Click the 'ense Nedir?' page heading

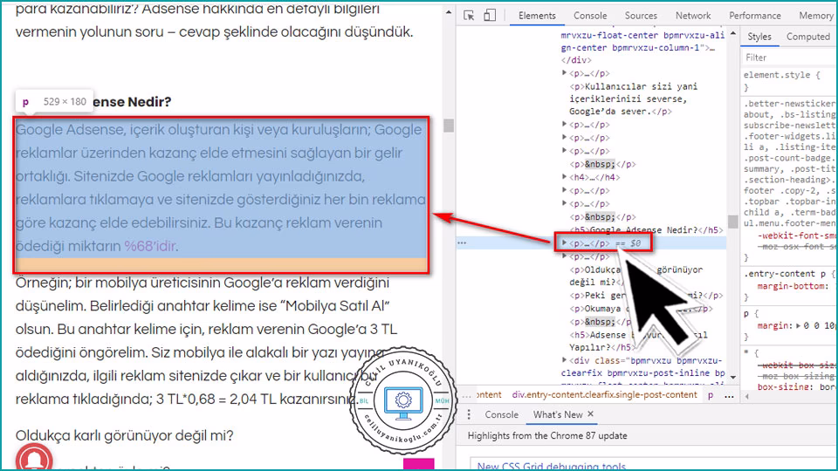click(133, 101)
